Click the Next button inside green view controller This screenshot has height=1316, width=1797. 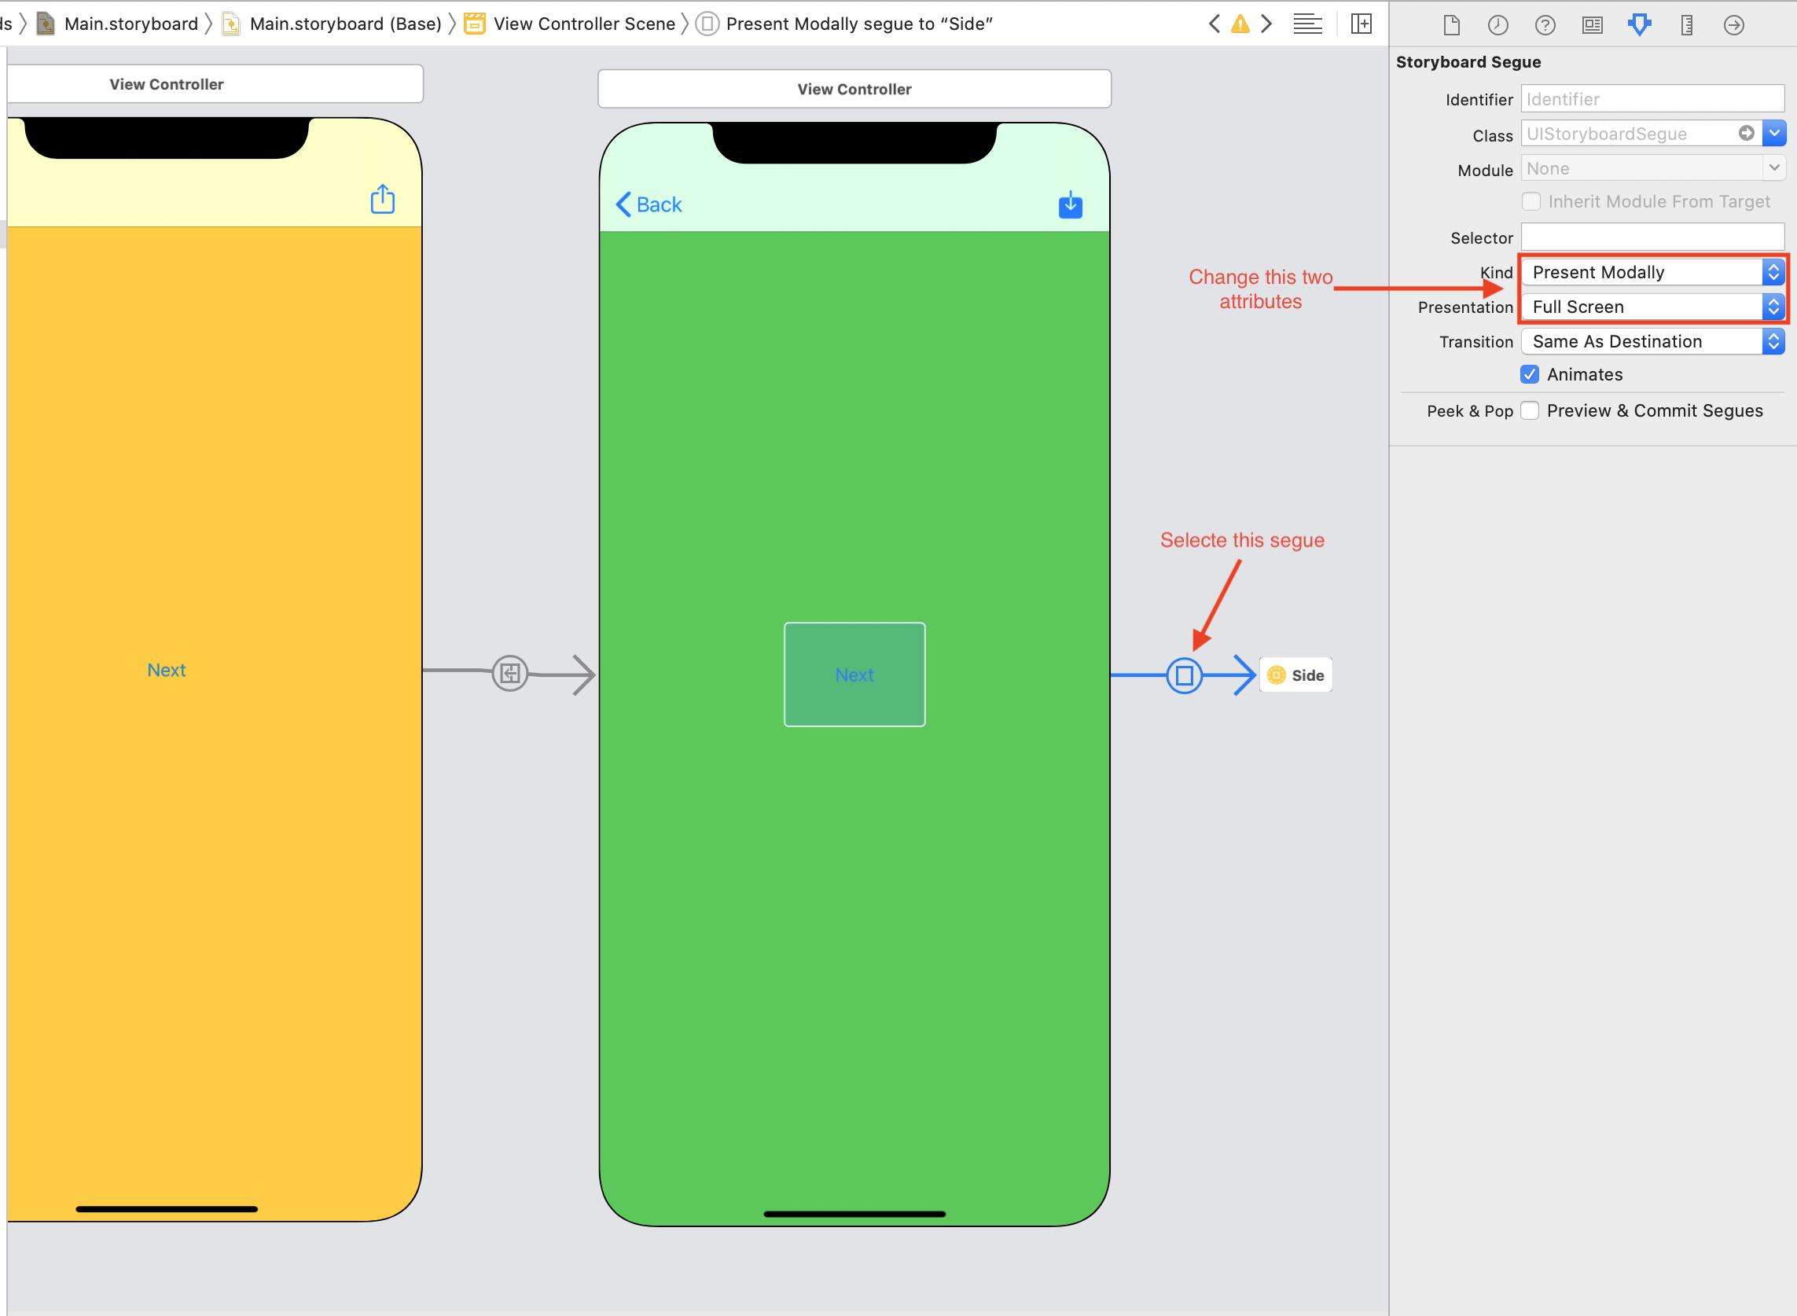[x=855, y=674]
